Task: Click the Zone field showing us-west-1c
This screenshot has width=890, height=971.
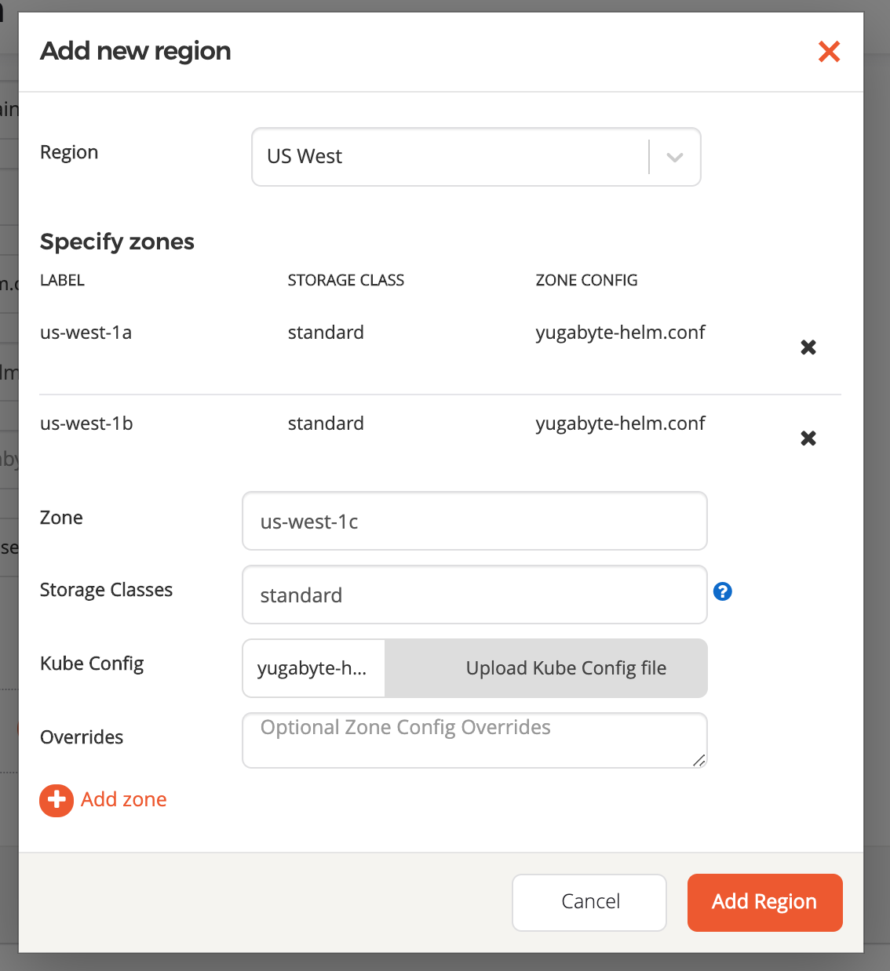Action: click(x=474, y=521)
